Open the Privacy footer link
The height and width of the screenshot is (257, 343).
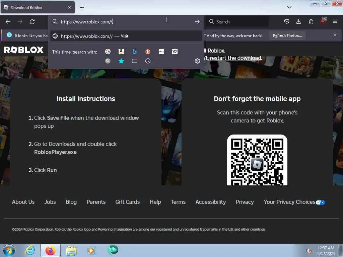point(245,202)
